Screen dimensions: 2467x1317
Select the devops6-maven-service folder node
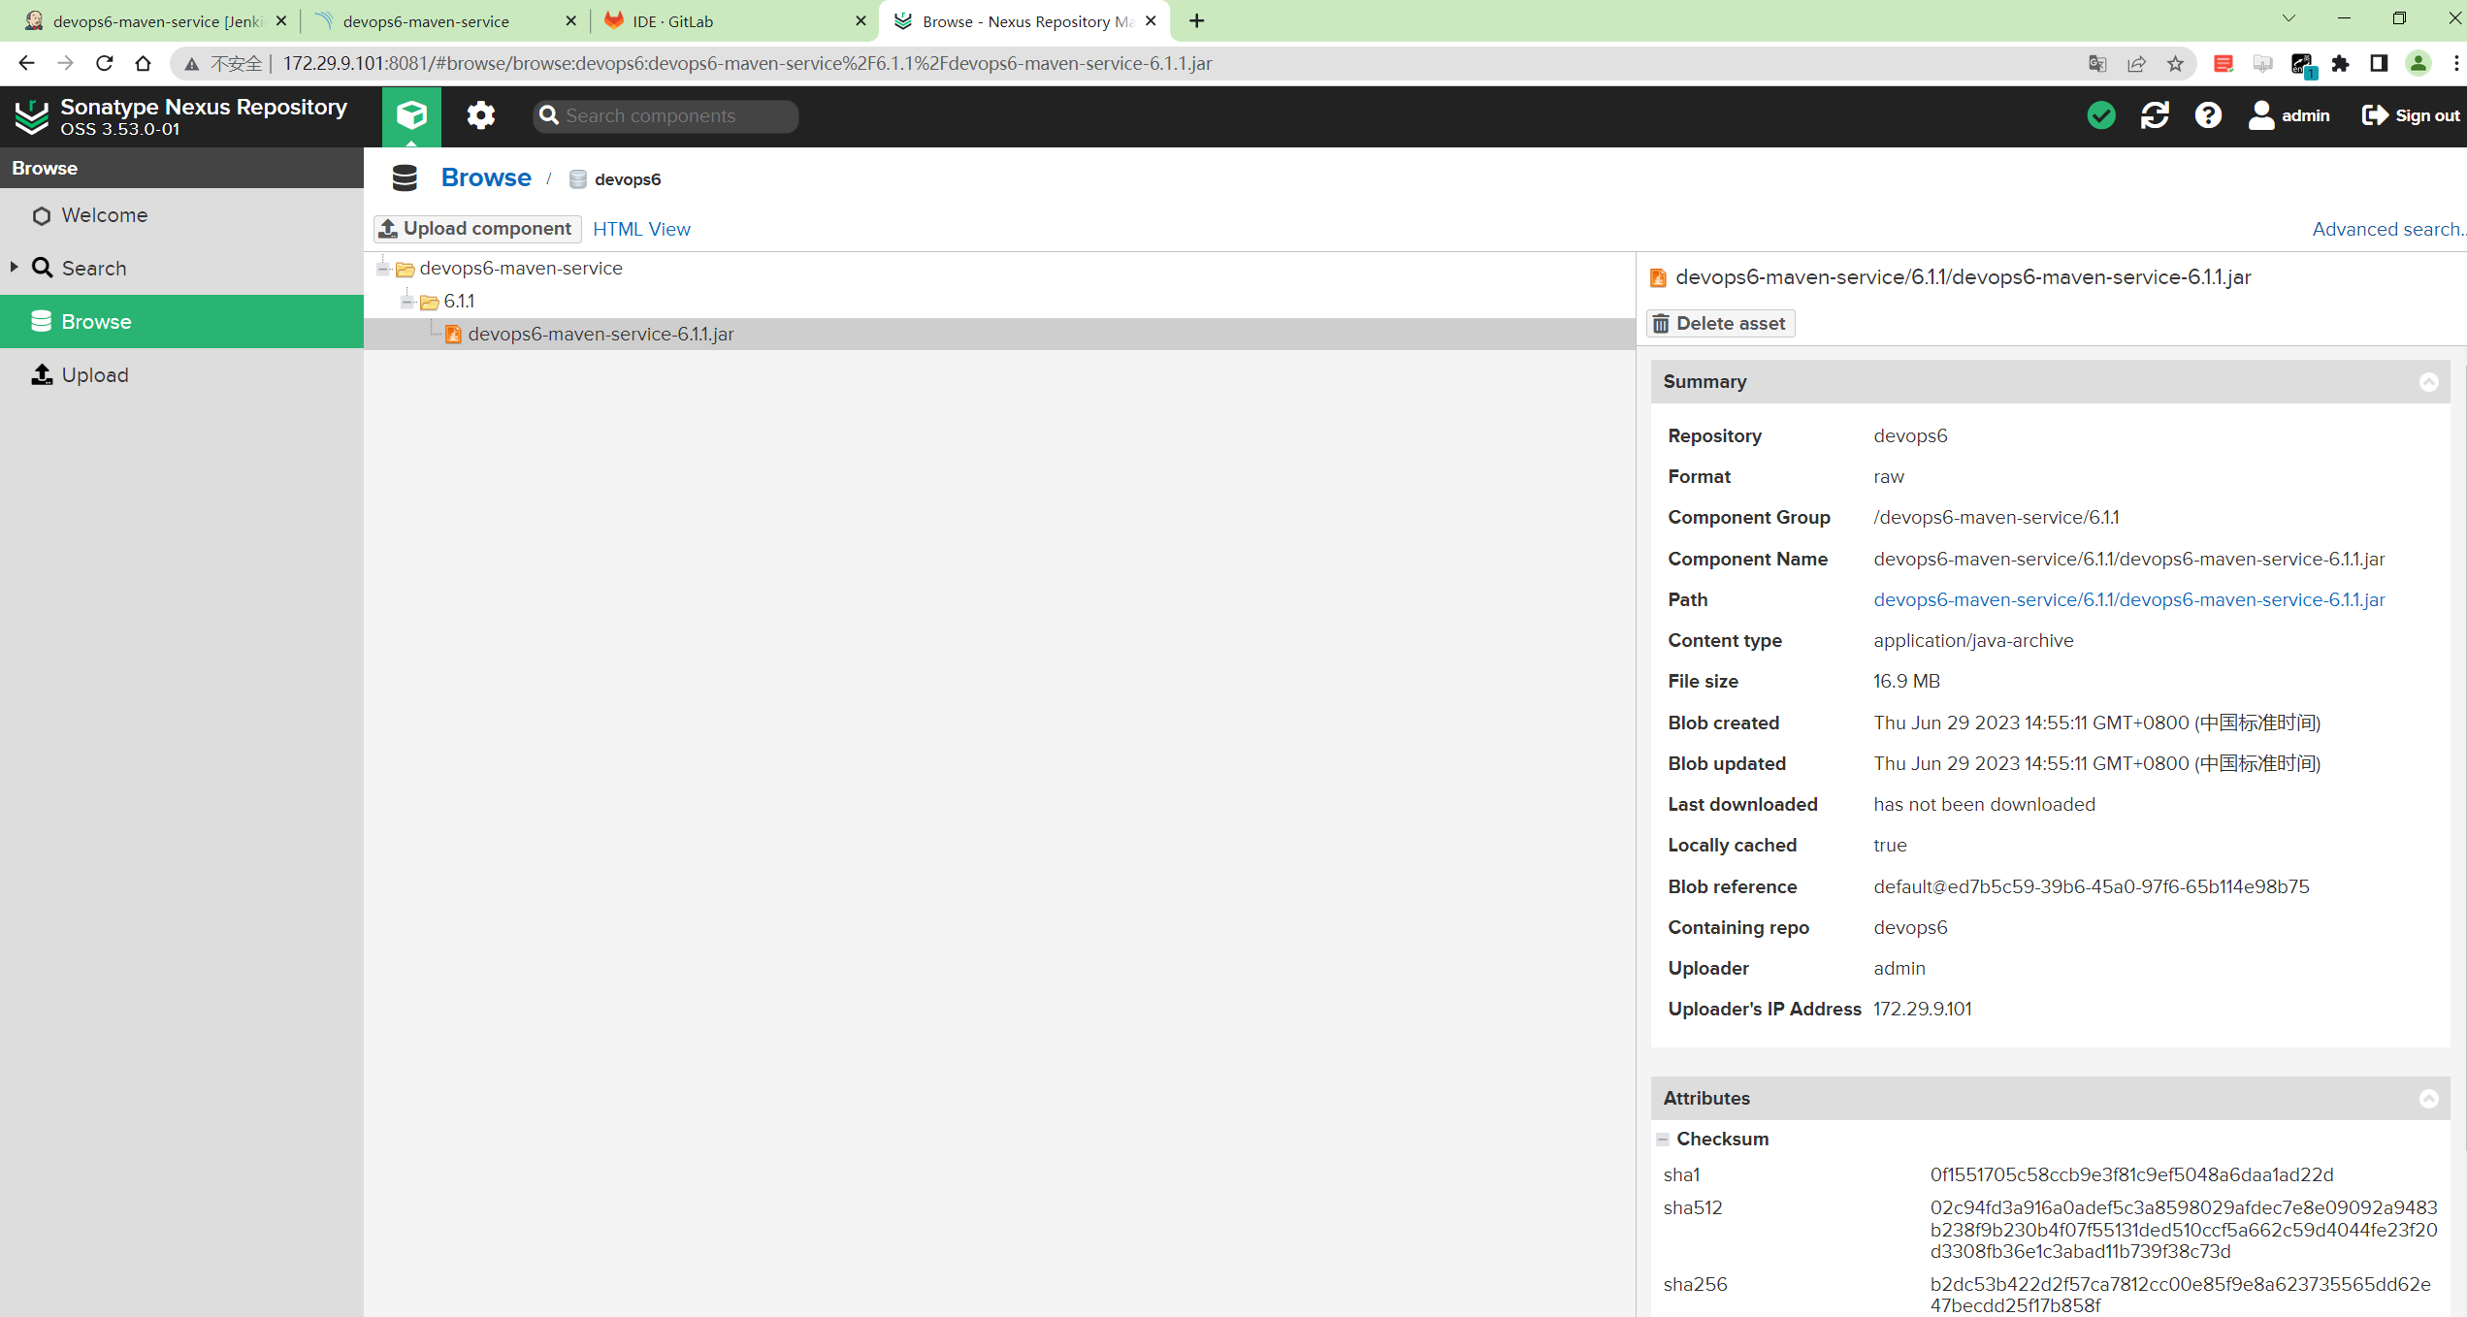coord(521,268)
